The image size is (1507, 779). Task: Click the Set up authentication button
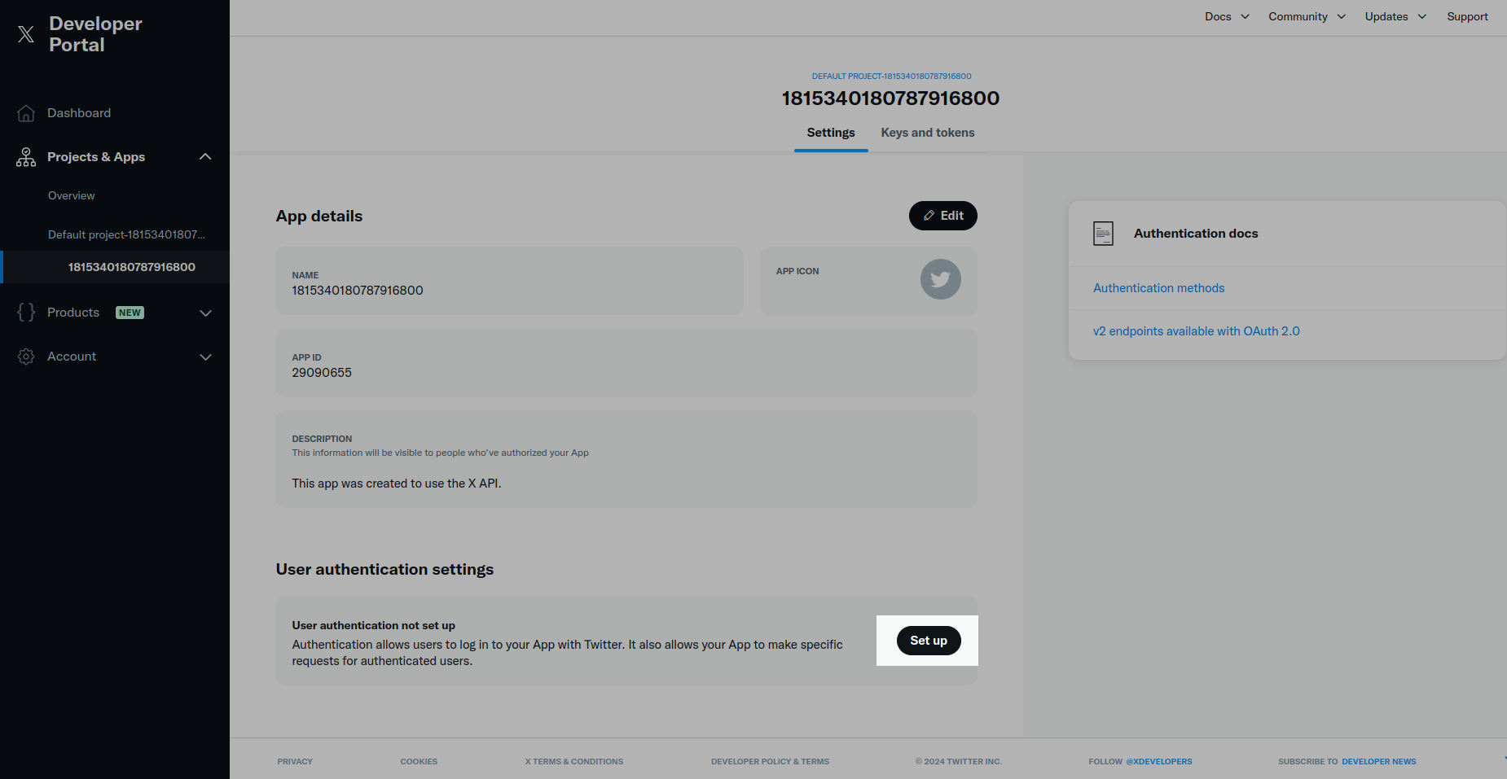point(929,641)
